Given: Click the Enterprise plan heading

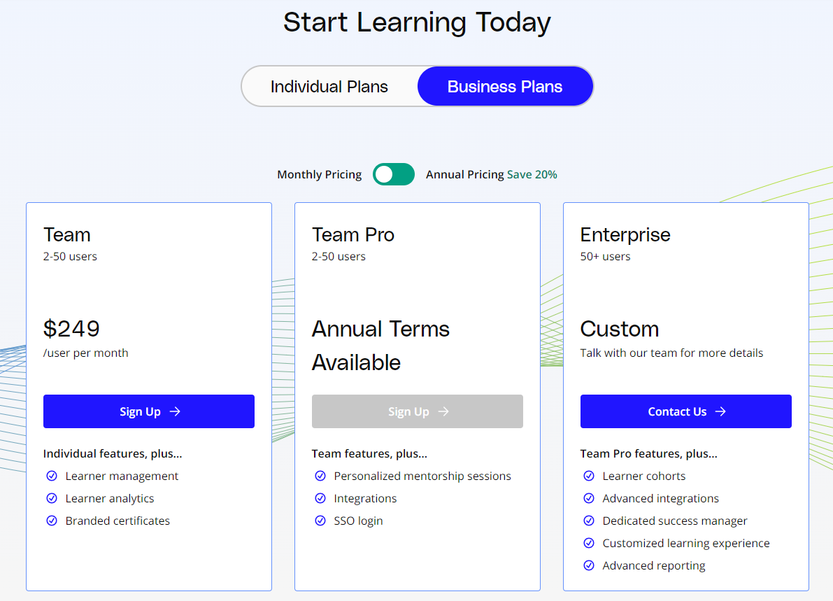Looking at the screenshot, I should [x=625, y=235].
